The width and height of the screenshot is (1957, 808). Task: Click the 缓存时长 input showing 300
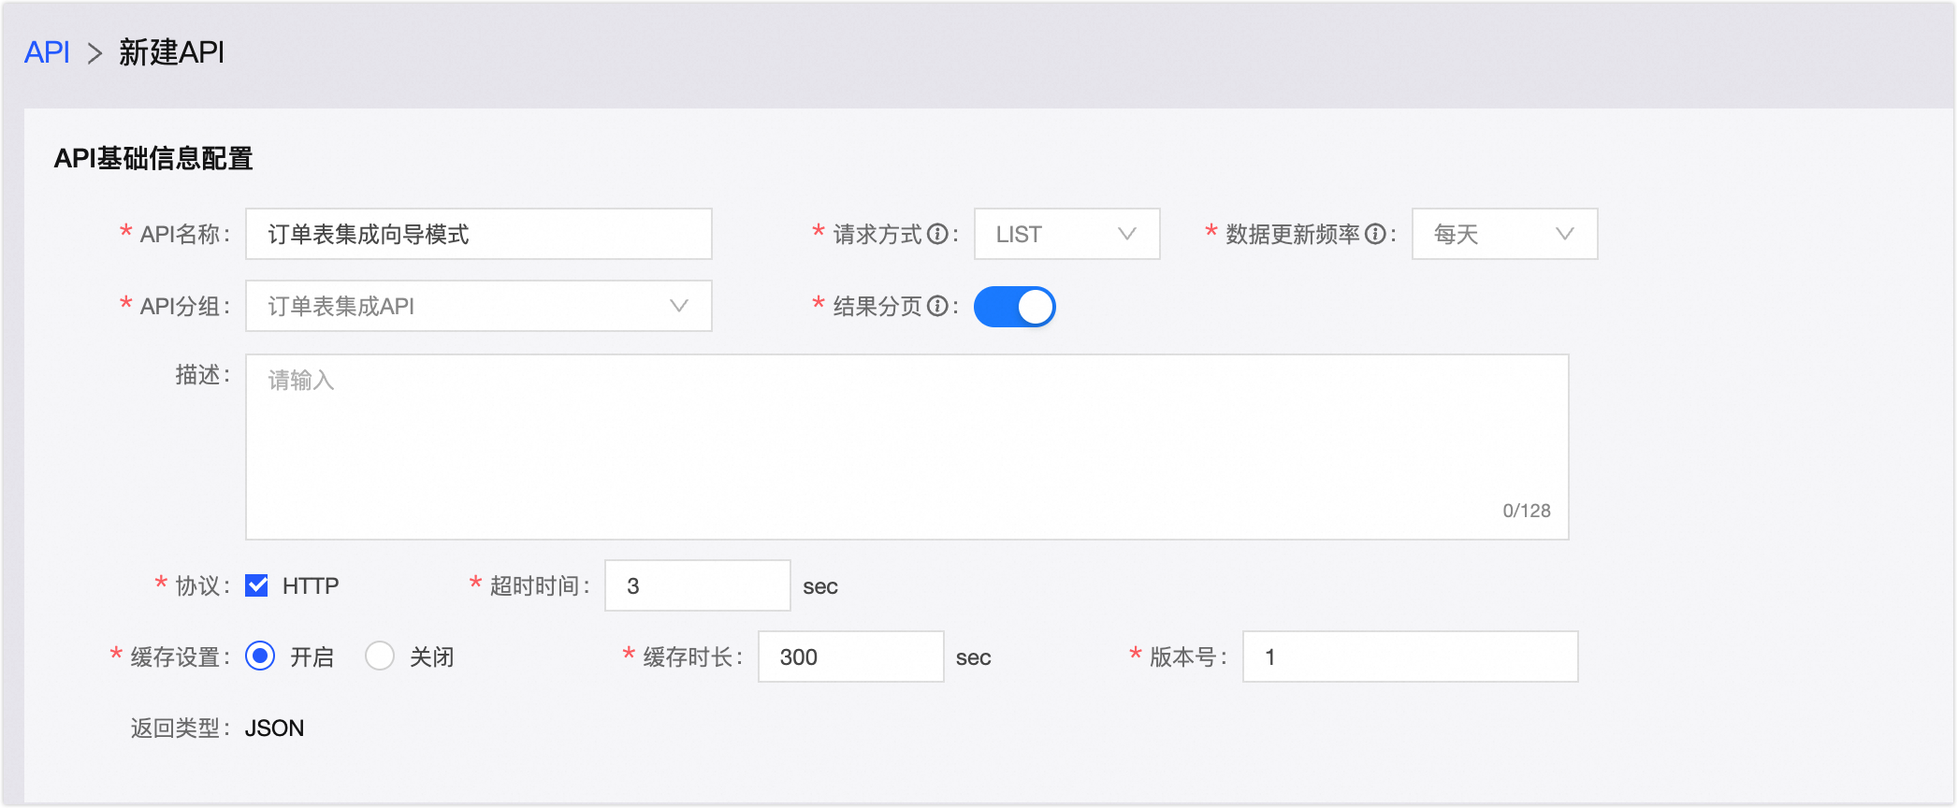pyautogui.click(x=851, y=656)
